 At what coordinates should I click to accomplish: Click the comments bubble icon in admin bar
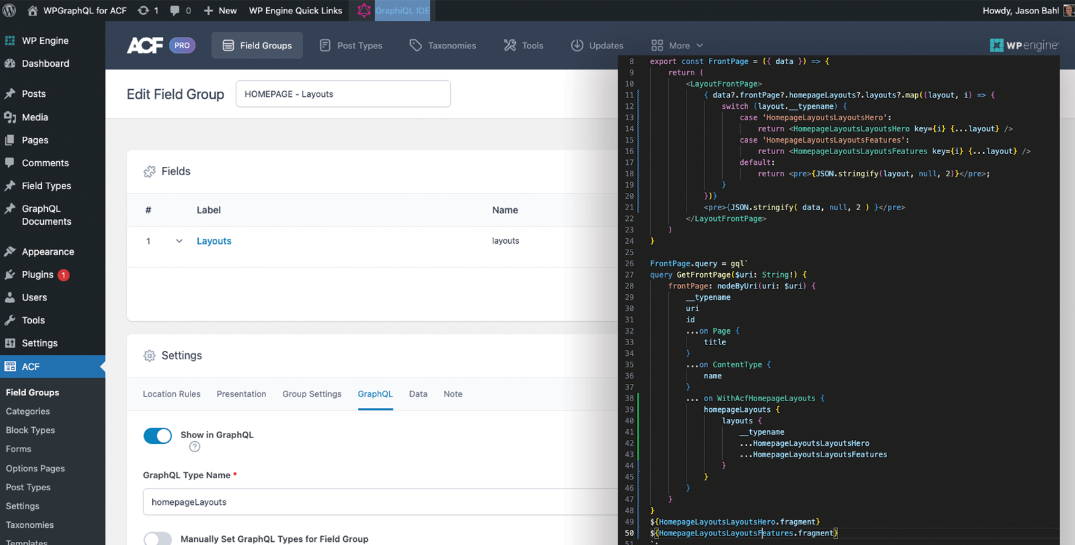point(174,10)
